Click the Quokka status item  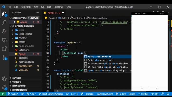(89, 94)
